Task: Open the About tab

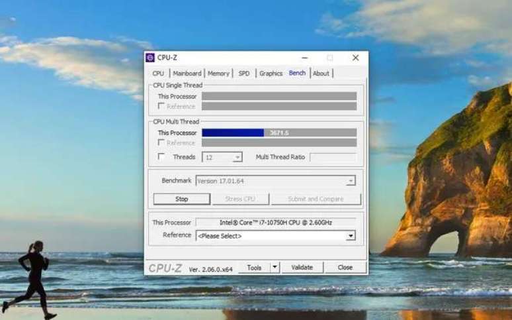Action: point(321,74)
